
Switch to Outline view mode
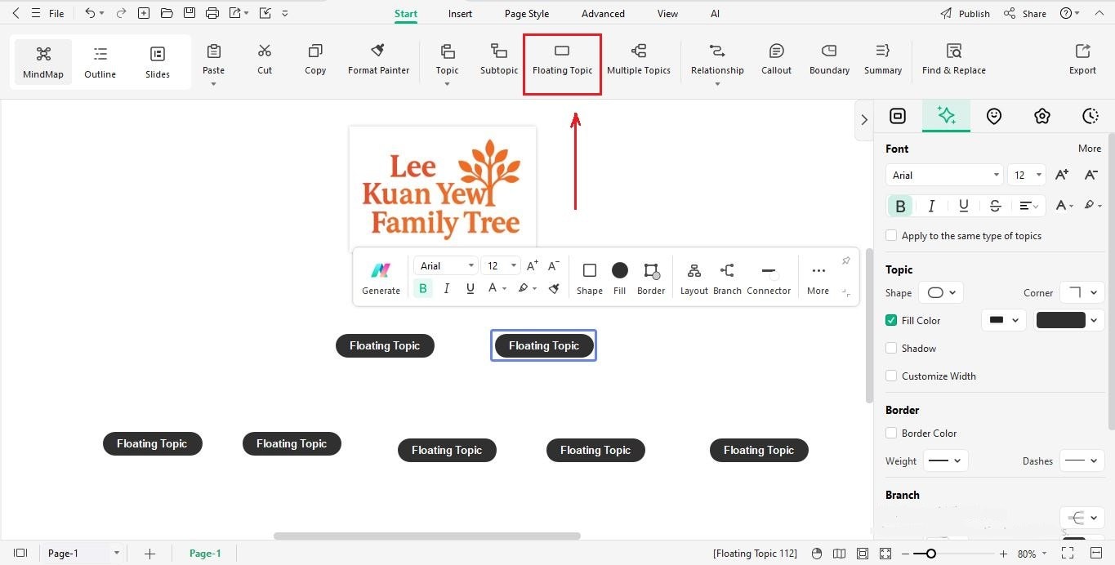pos(100,62)
